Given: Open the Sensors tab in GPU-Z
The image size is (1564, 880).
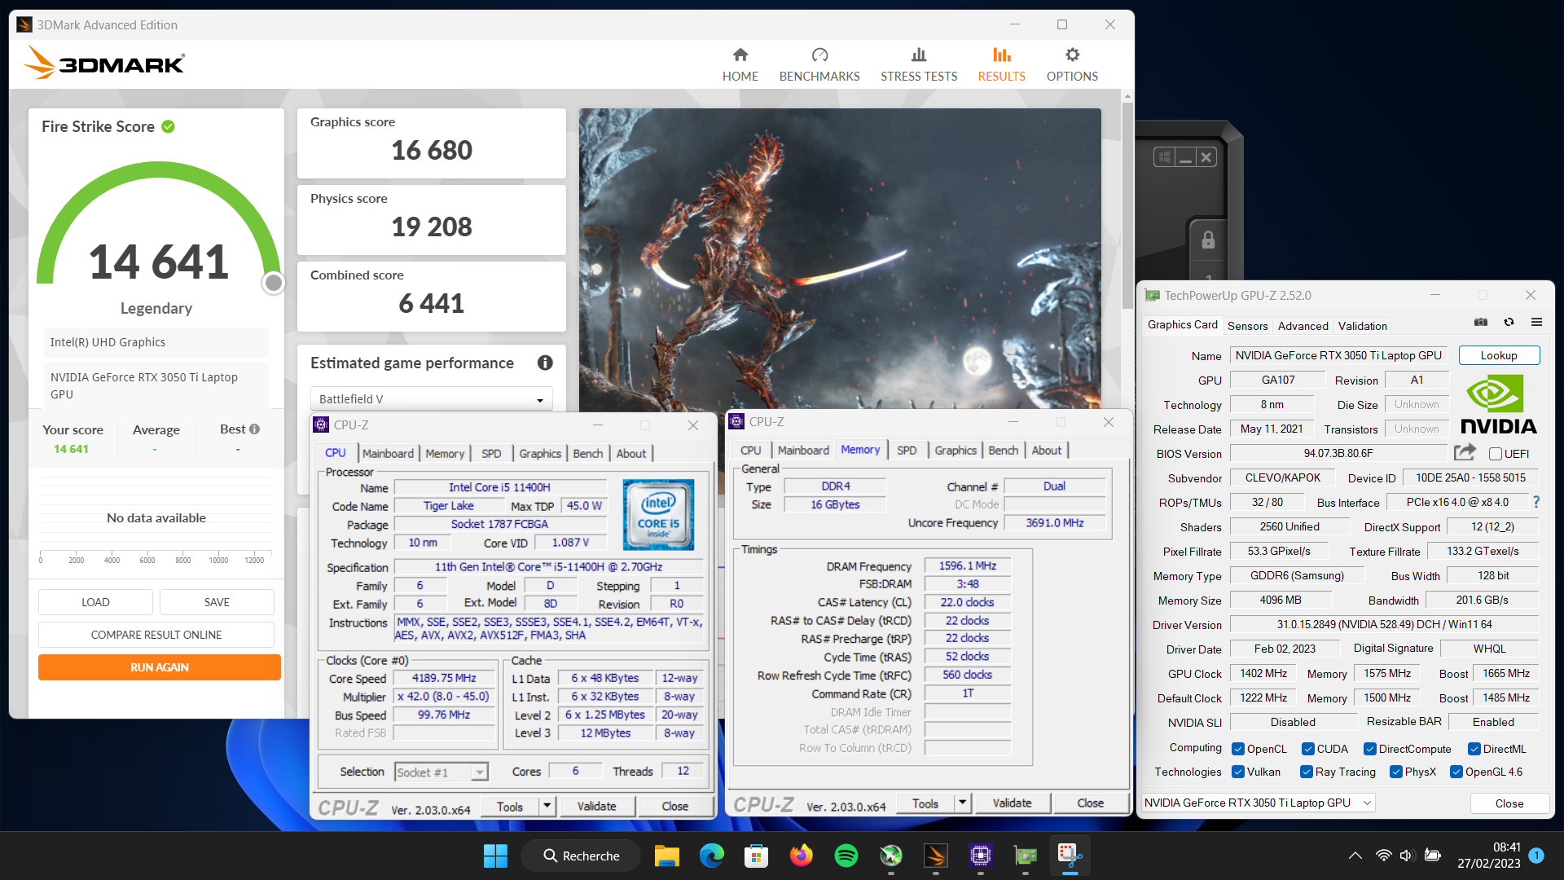Looking at the screenshot, I should click(x=1247, y=325).
